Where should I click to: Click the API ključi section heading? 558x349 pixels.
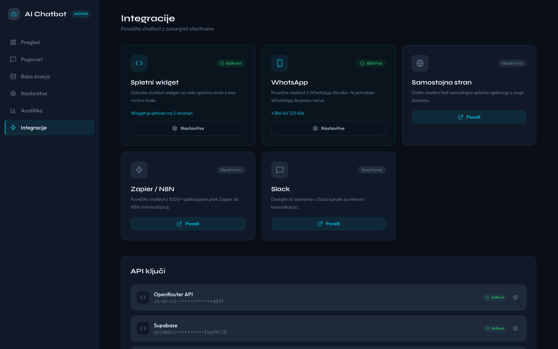[148, 271]
